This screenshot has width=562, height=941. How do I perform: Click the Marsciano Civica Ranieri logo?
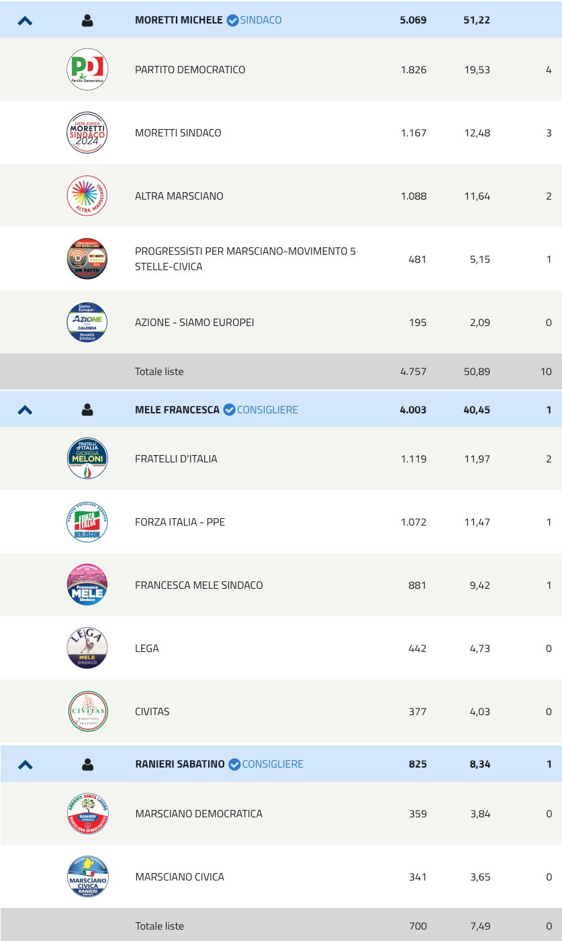87,876
